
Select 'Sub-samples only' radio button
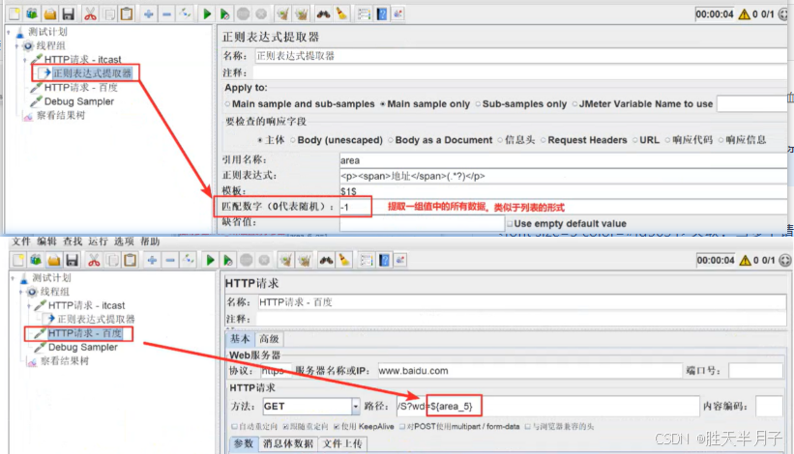pyautogui.click(x=478, y=103)
